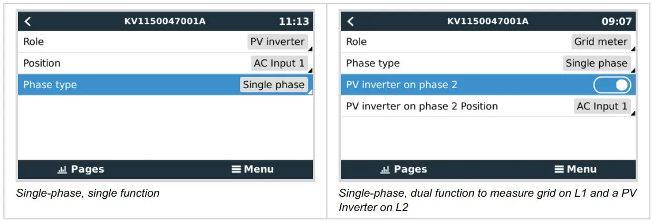Click hamburger Menu icon in right panel

click(x=559, y=169)
